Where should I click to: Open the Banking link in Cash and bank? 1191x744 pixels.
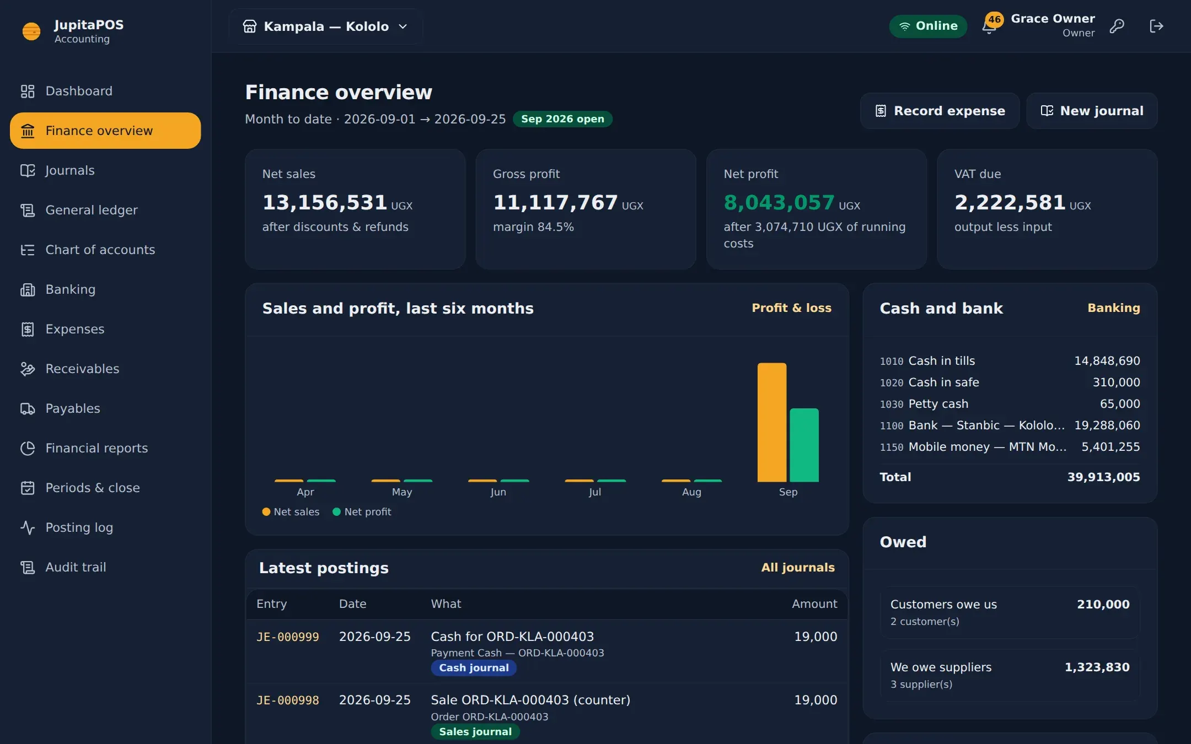(1113, 308)
